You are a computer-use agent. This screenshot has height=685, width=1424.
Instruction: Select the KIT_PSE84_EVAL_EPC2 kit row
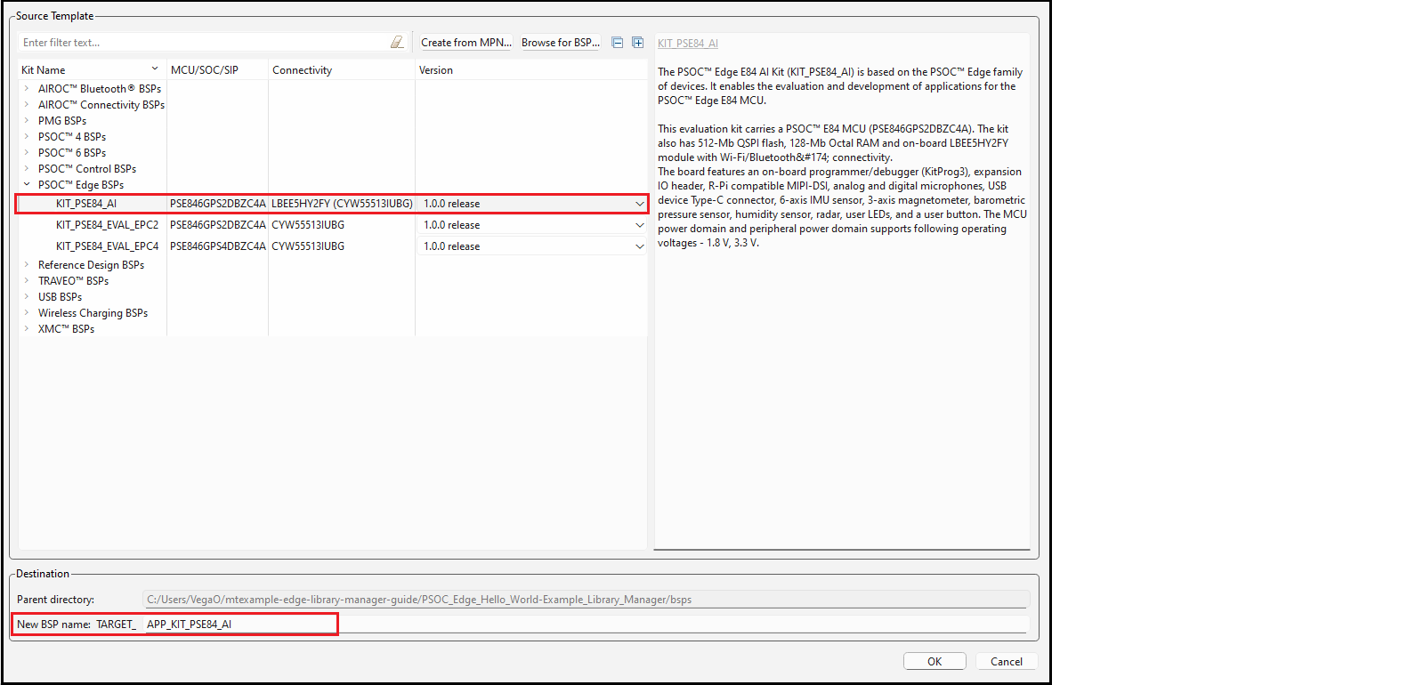coord(107,225)
